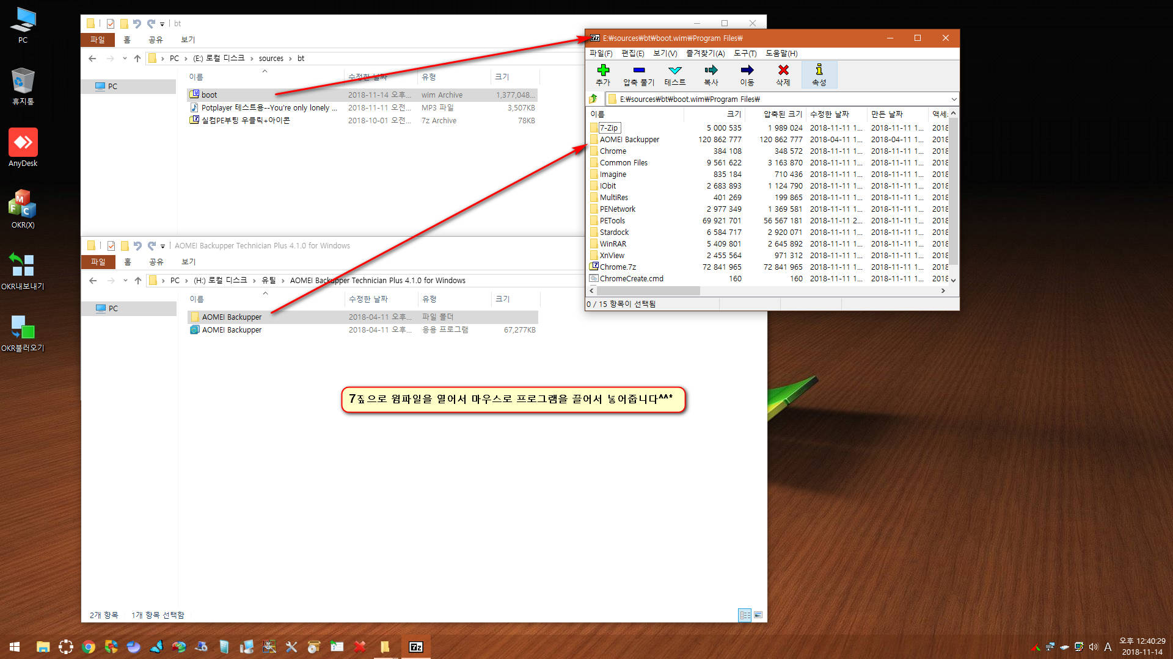Screen dimensions: 1173x659
Task: Open 보기 ribbon tab in bt window
Action: point(188,40)
